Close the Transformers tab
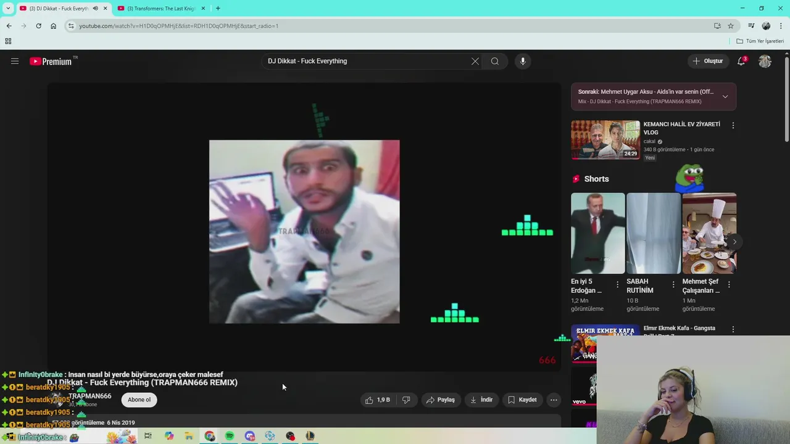The image size is (790, 444). click(203, 9)
